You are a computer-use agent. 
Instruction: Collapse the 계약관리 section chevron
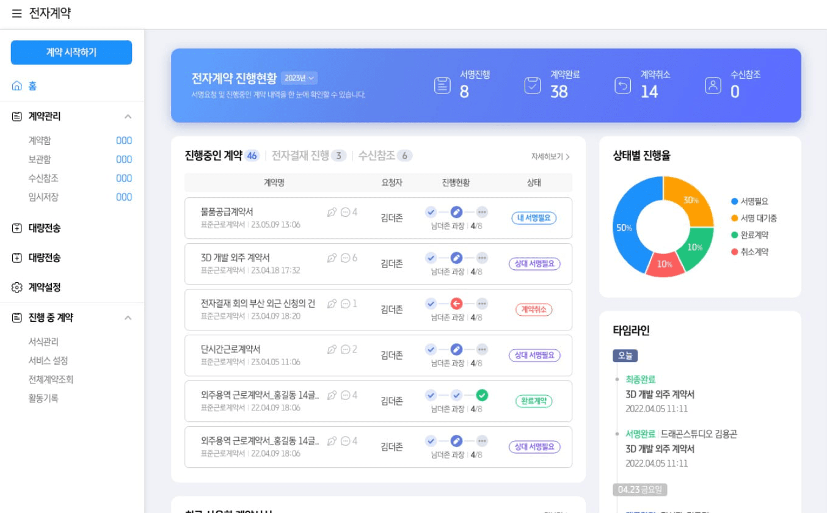point(128,117)
